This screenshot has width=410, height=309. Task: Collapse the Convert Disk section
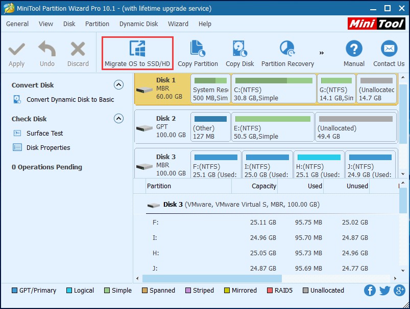point(118,85)
